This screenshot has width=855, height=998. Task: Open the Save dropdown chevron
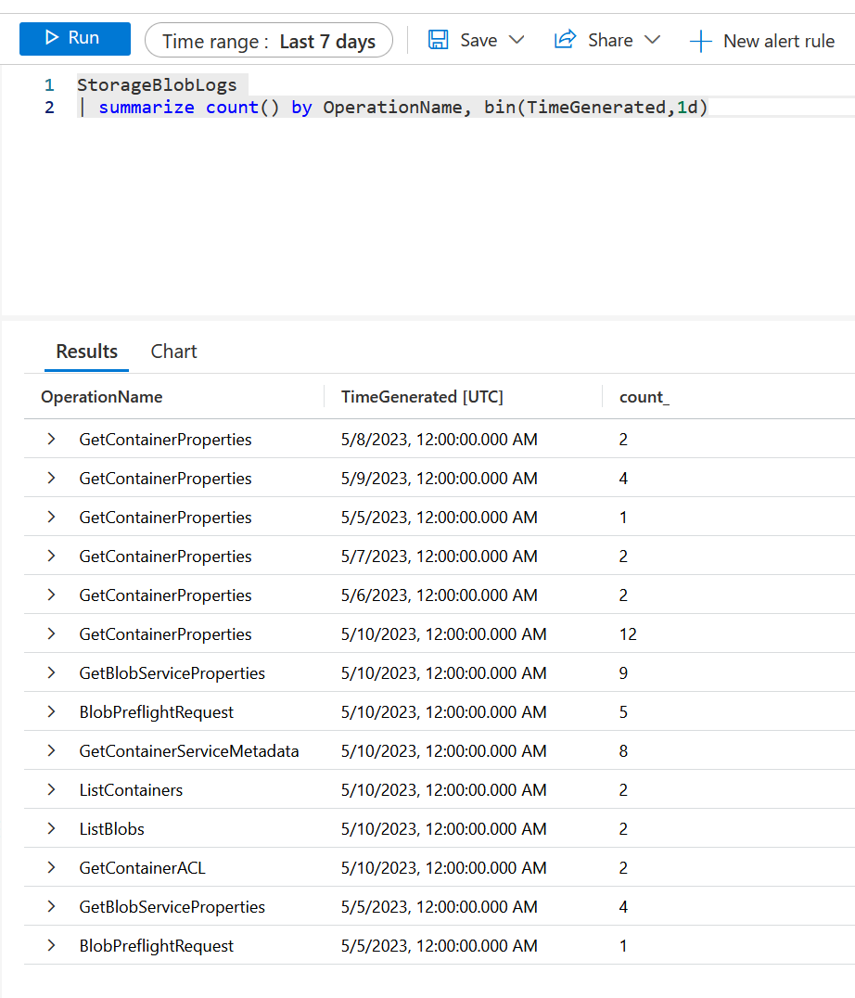pos(517,40)
